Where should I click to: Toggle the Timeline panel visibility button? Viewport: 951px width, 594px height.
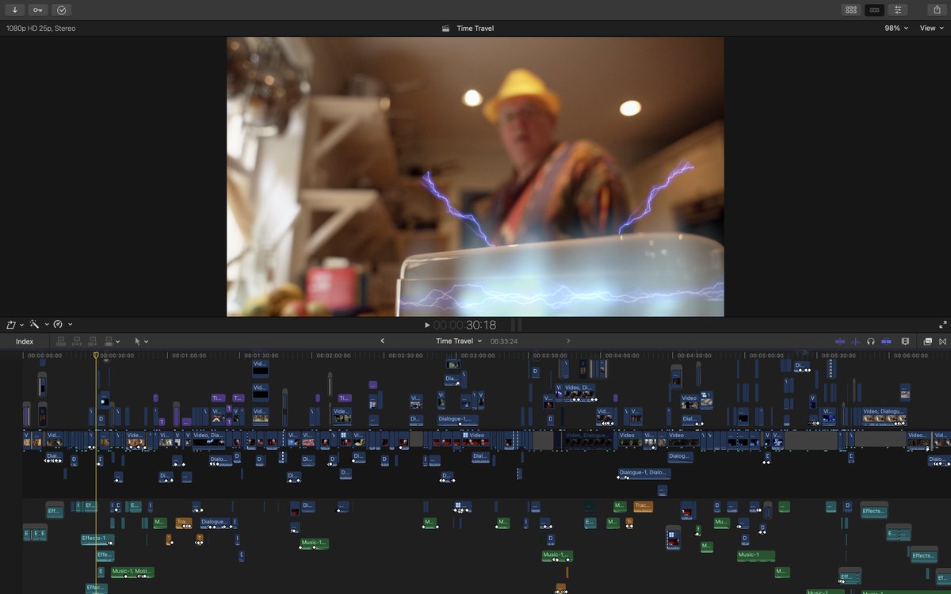point(874,10)
